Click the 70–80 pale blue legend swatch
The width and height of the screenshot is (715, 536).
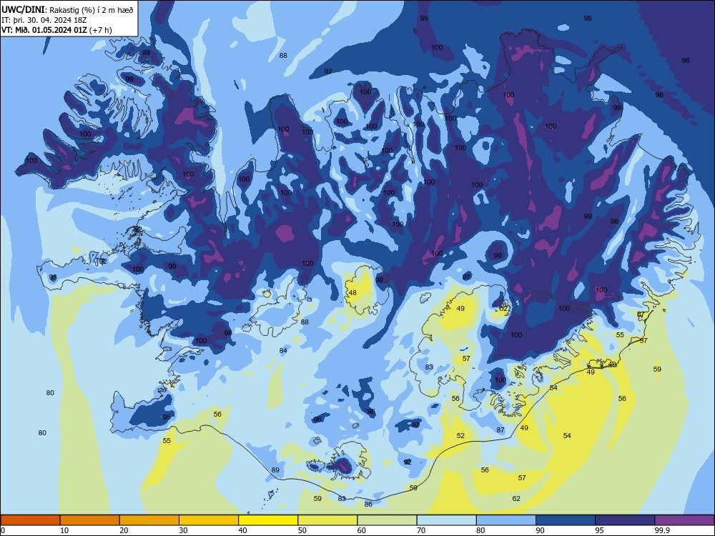point(446,520)
